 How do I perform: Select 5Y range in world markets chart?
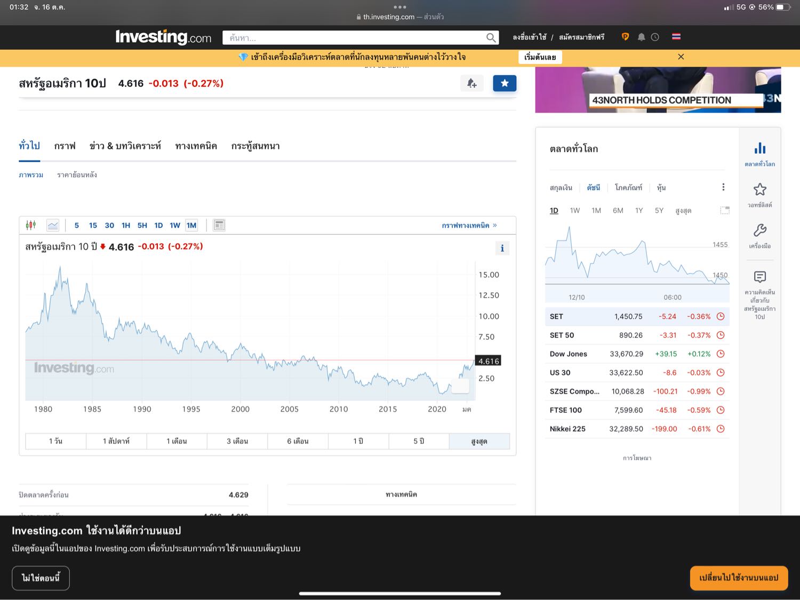[659, 211]
